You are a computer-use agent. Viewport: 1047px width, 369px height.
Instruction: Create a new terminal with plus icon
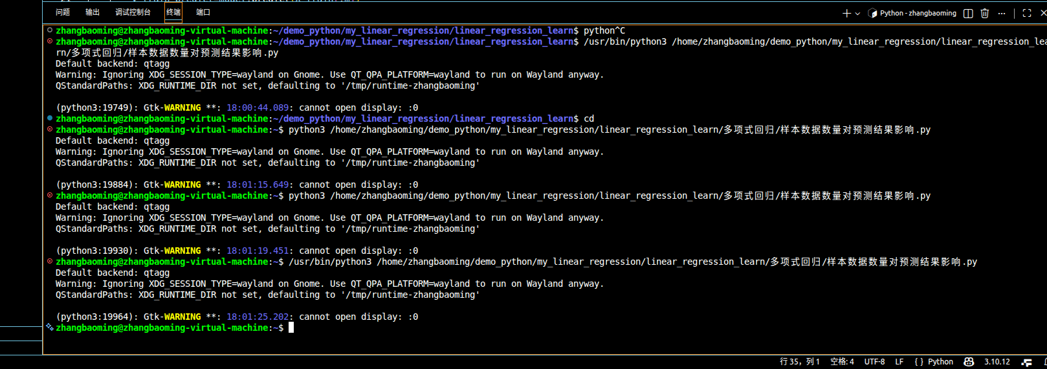point(846,13)
